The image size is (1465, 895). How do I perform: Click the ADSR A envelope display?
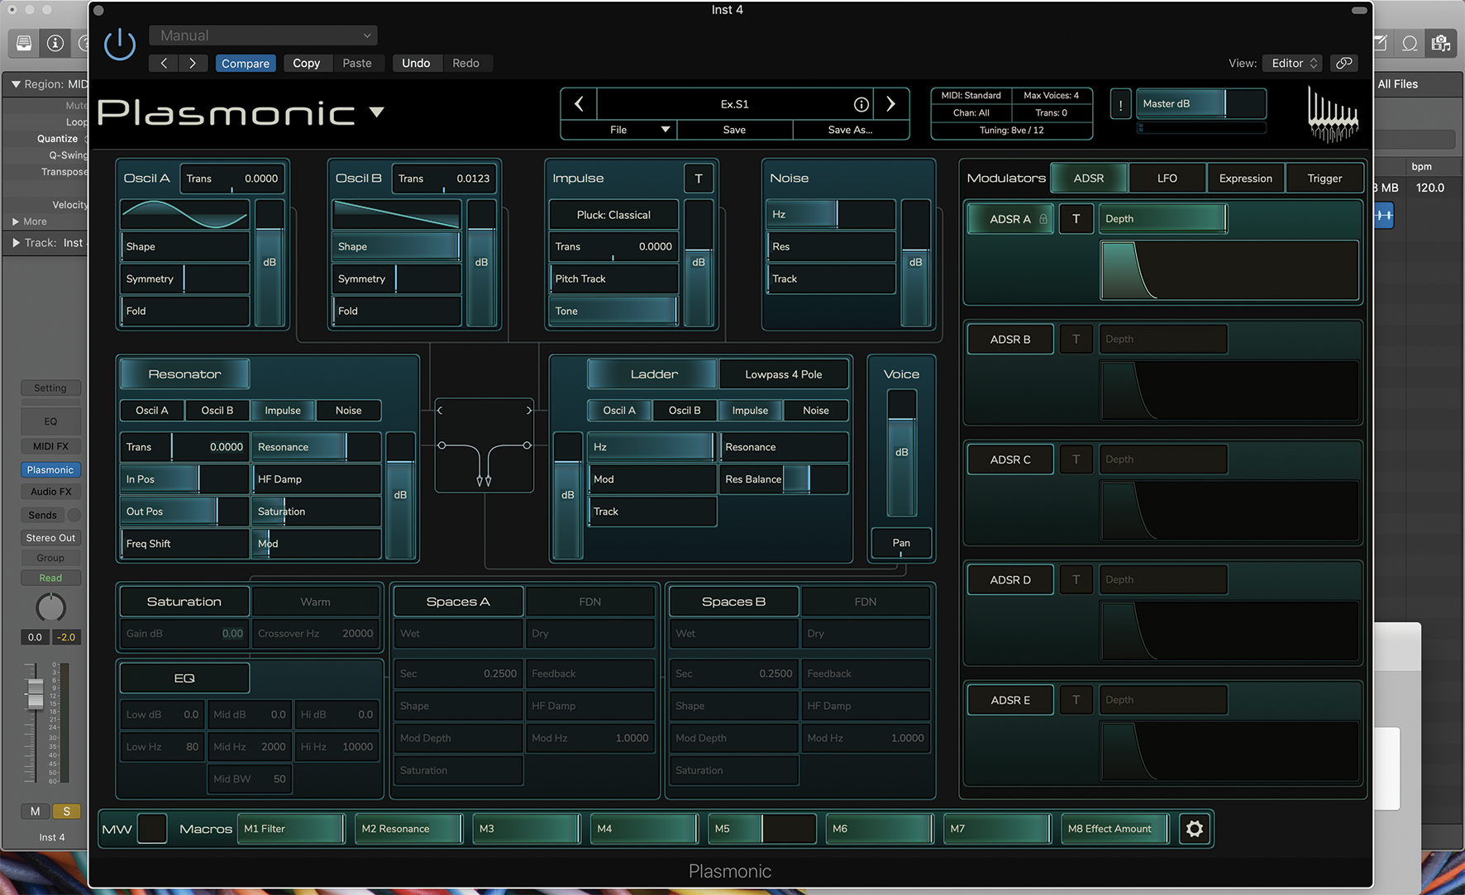[1229, 270]
